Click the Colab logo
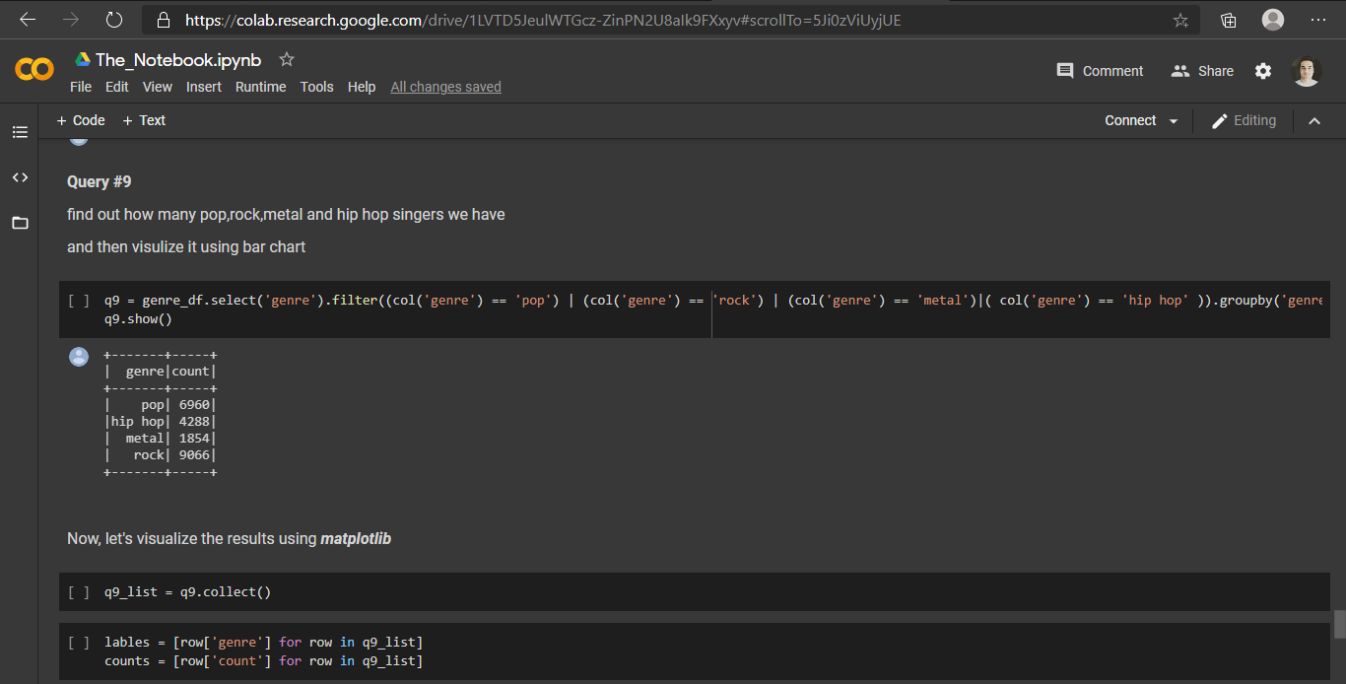Screen dimensions: 1346x684 point(34,69)
